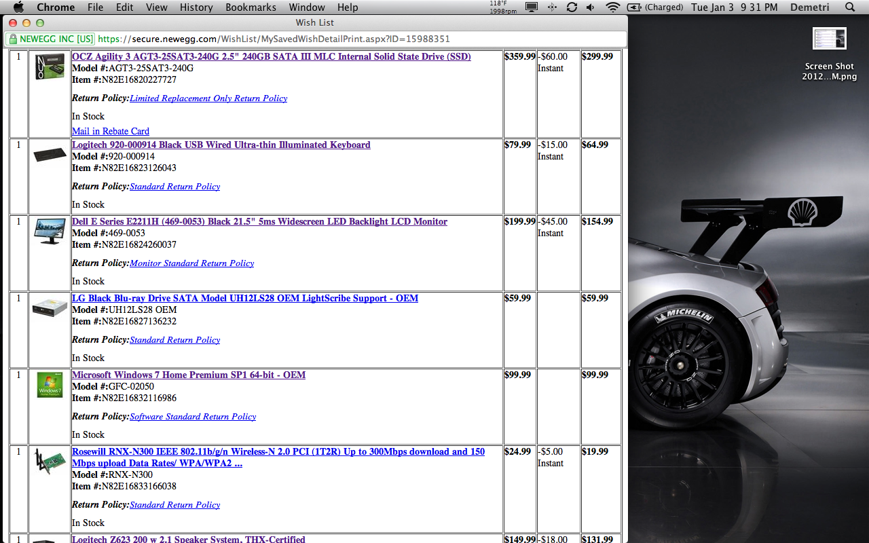Open the Software Standard Return Policy link

[193, 417]
